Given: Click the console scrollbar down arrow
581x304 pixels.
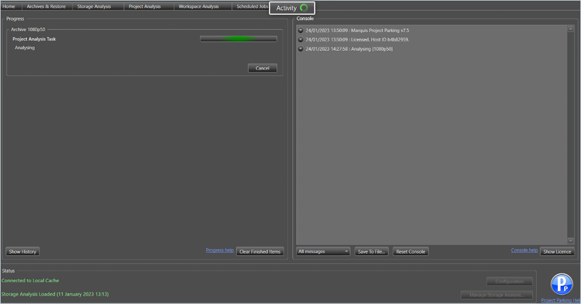Looking at the screenshot, I should [571, 241].
